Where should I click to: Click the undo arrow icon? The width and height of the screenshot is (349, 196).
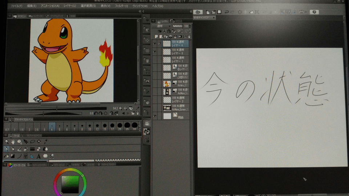(226, 12)
